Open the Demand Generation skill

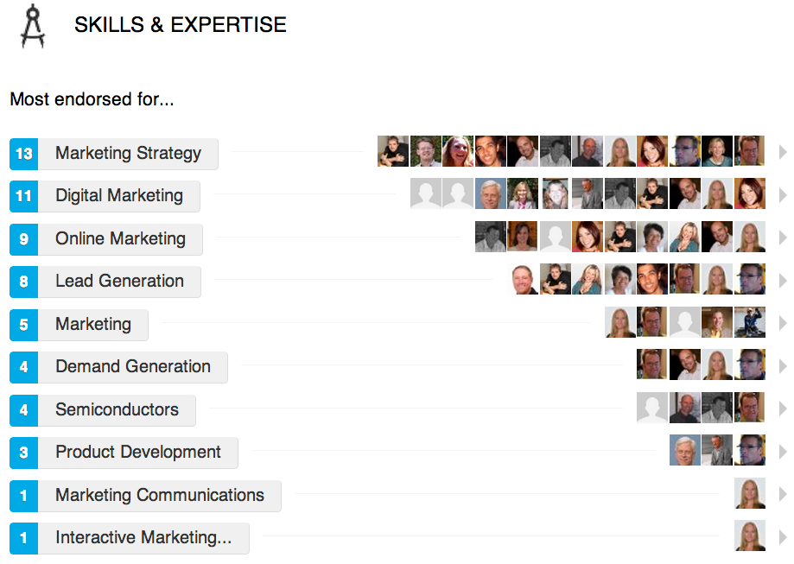click(x=133, y=368)
